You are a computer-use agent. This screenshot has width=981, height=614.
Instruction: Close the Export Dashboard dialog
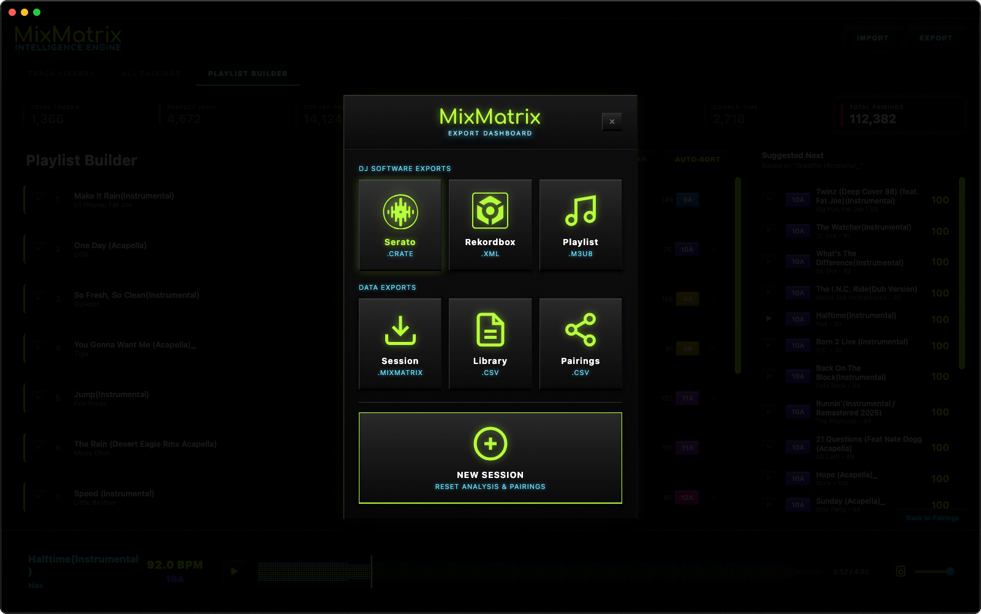[x=612, y=122]
